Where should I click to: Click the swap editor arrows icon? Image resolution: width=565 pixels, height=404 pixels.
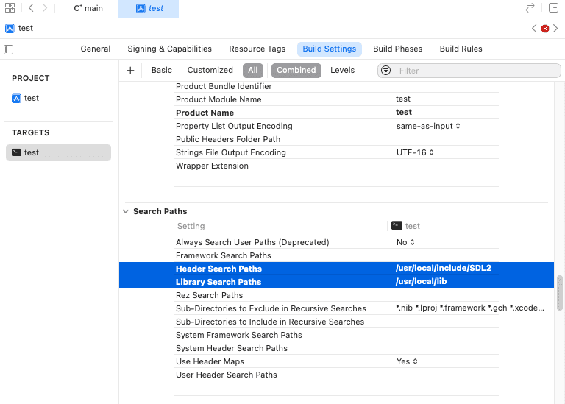[530, 8]
